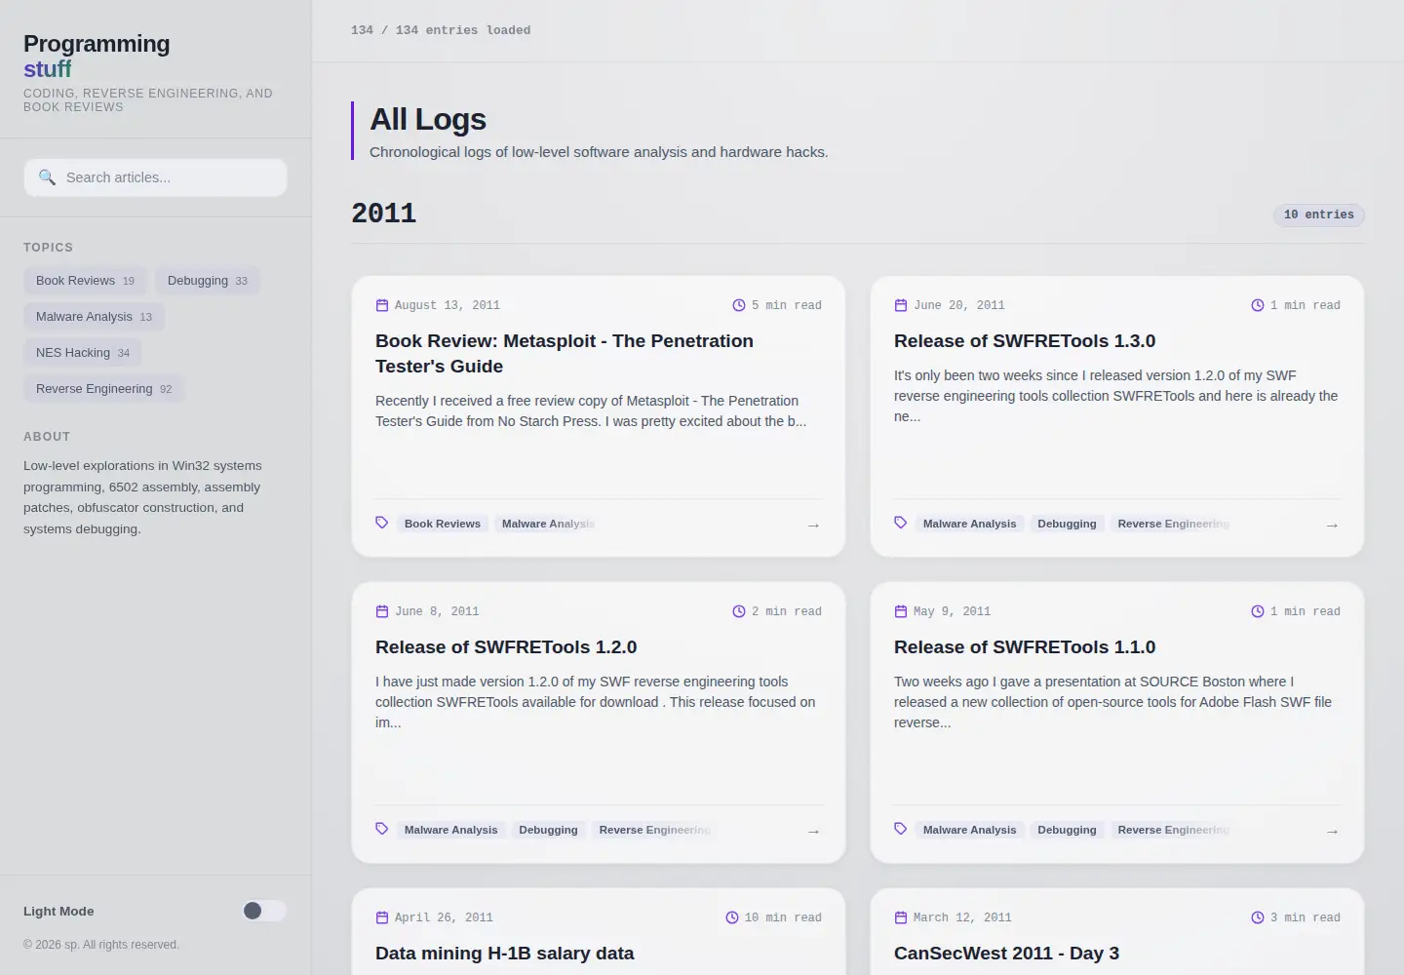Viewport: 1404px width, 975px height.
Task: Filter by Reverse Engineering topic in sidebar
Action: coord(103,389)
